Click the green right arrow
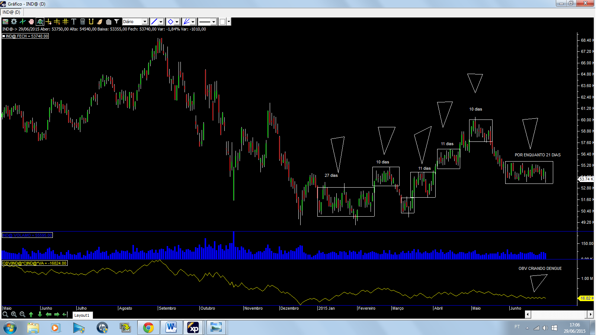Image resolution: width=596 pixels, height=335 pixels. (x=57, y=315)
